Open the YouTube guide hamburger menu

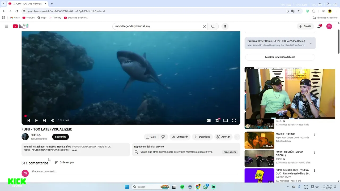coord(6,26)
